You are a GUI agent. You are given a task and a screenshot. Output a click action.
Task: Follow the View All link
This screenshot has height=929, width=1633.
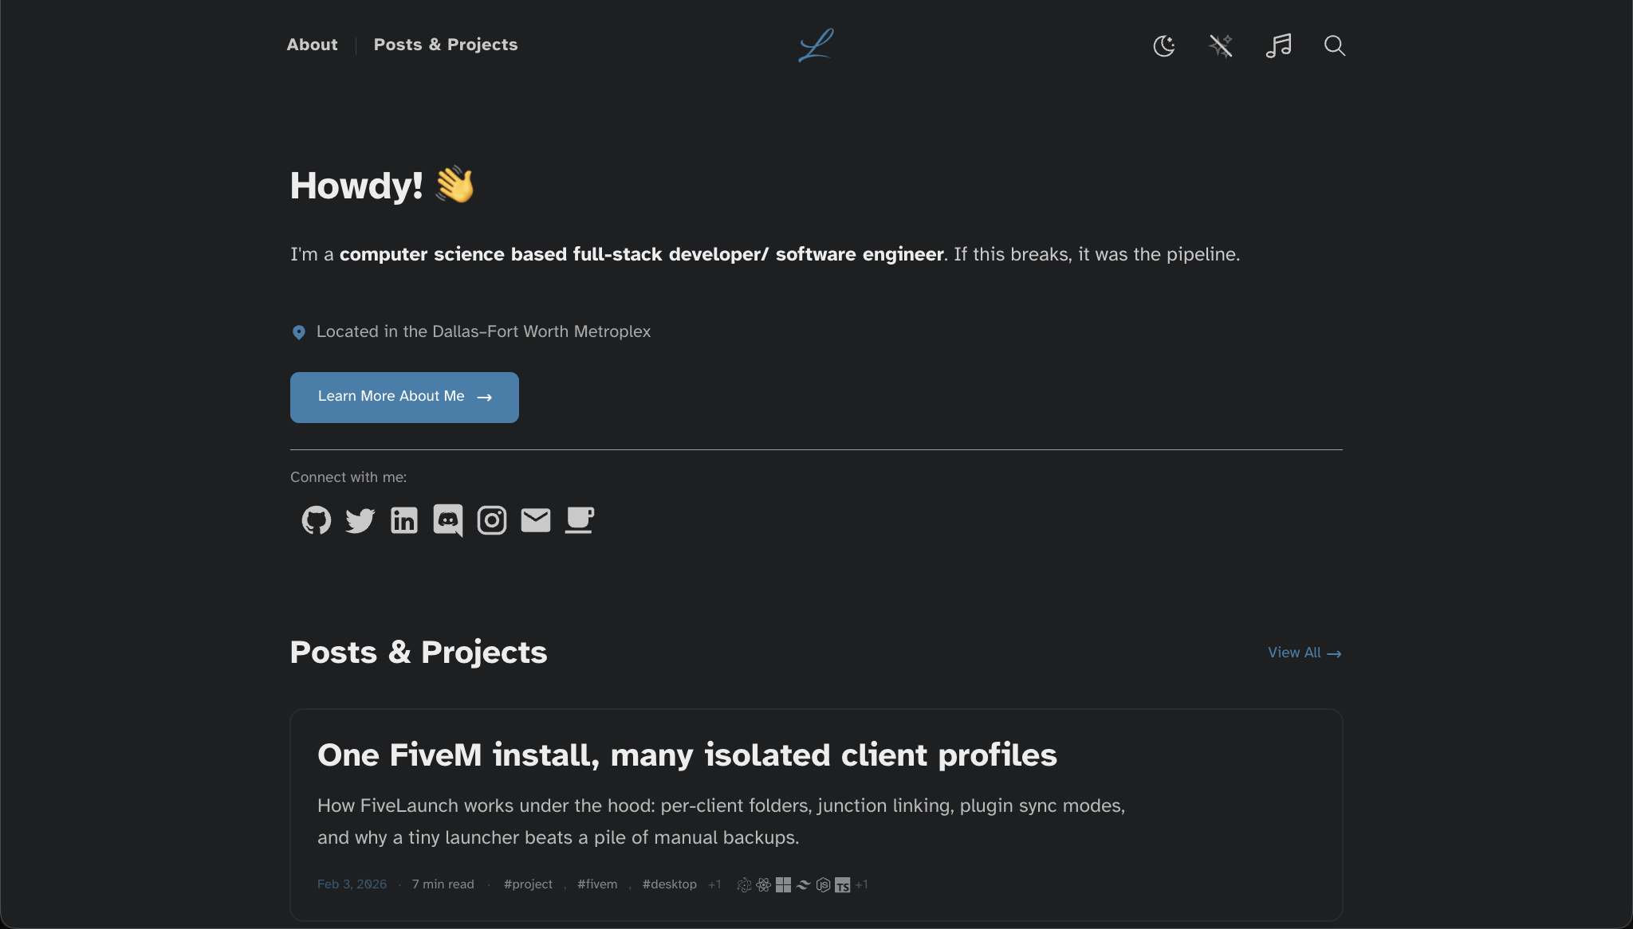click(x=1304, y=653)
